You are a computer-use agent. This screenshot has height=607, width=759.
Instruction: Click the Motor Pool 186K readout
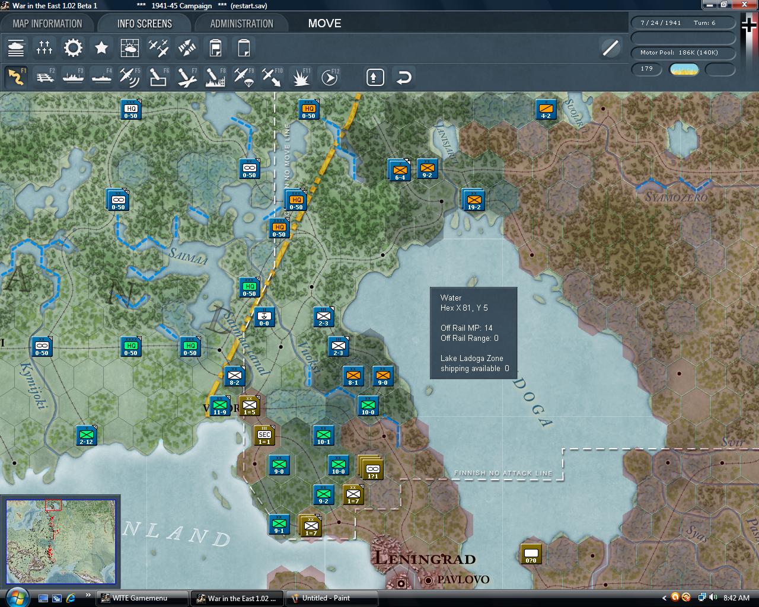[683, 53]
